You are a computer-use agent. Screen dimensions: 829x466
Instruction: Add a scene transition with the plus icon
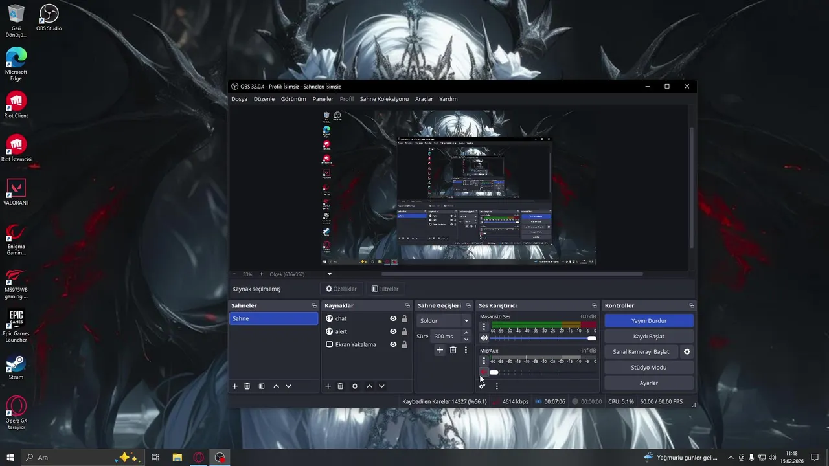tap(440, 350)
